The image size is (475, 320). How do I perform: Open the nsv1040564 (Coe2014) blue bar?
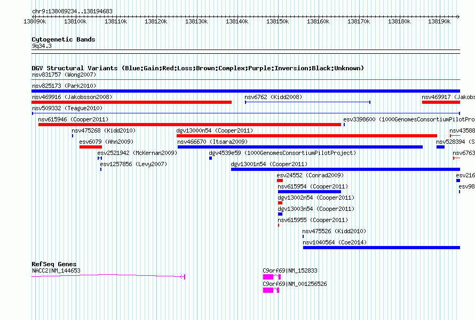(382, 248)
